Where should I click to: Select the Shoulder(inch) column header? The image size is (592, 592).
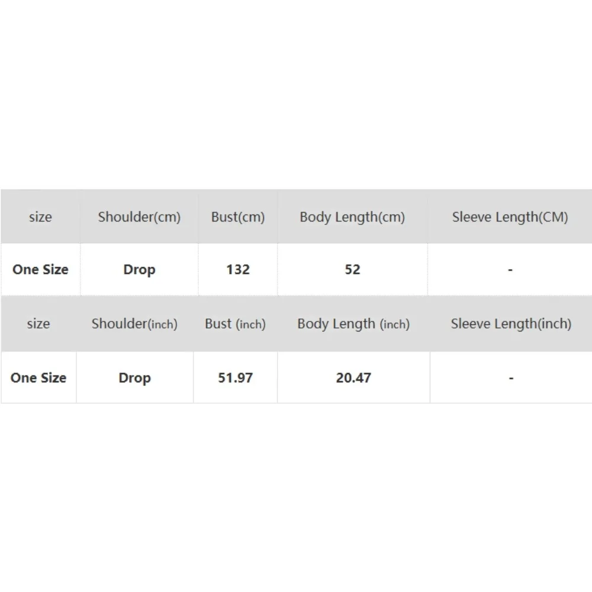tap(134, 324)
